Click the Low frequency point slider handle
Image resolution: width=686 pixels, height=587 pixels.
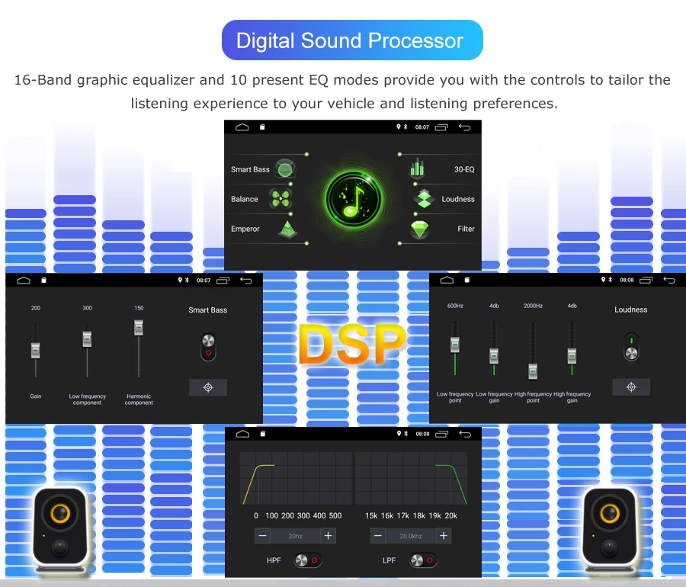point(455,345)
